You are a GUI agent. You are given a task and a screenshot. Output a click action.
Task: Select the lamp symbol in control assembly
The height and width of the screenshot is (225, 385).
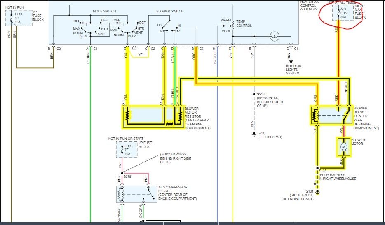click(x=275, y=37)
